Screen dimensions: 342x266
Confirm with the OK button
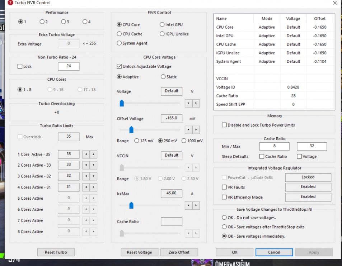(234, 252)
